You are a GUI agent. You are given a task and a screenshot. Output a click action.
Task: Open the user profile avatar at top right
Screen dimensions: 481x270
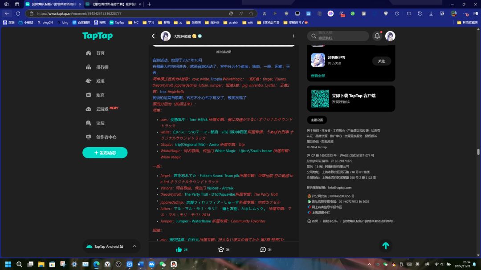(x=390, y=36)
